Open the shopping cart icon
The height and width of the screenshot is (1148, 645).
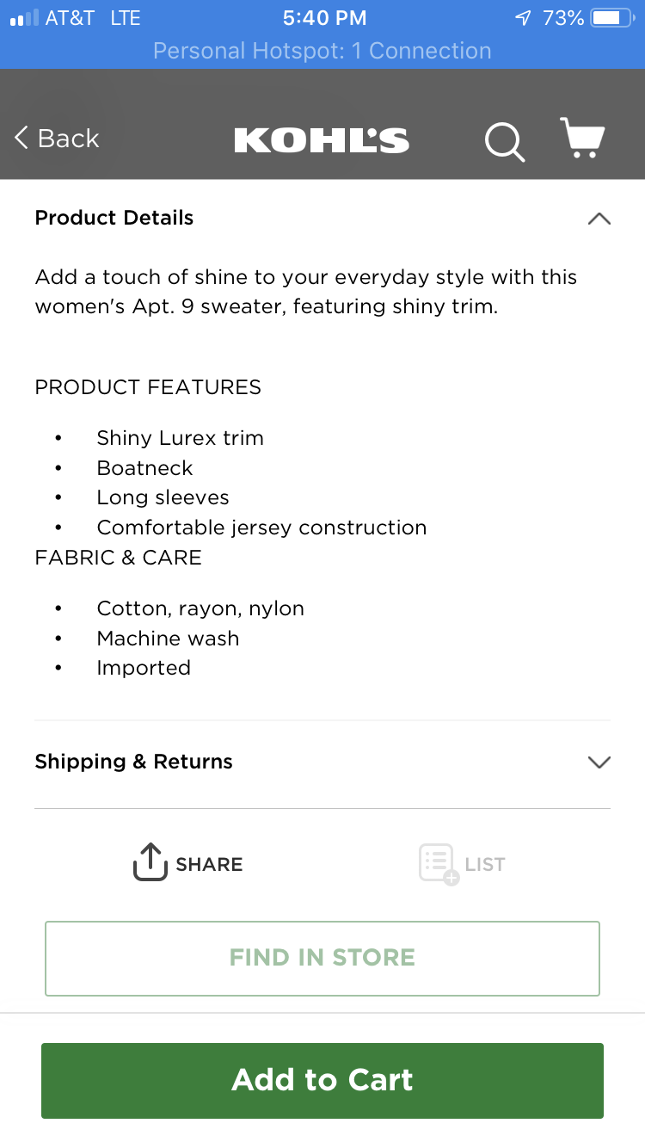coord(582,139)
